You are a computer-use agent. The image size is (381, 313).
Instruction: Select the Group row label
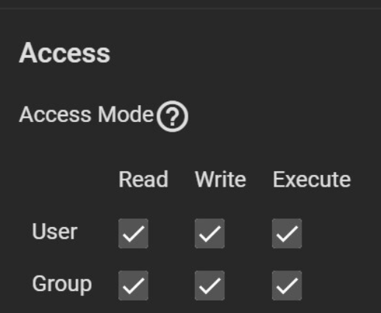62,284
